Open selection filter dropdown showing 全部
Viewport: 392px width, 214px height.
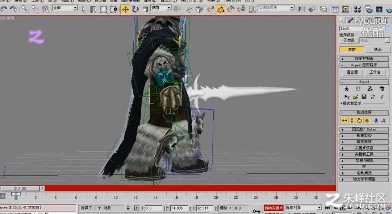tap(65, 8)
